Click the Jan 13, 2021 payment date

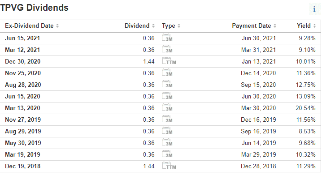tap(259, 62)
